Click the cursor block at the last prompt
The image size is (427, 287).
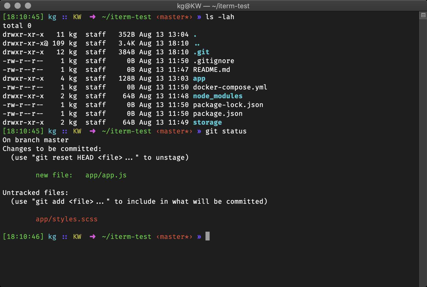click(208, 236)
